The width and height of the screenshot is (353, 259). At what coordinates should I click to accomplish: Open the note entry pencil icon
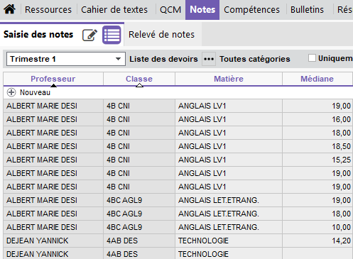[x=89, y=35]
